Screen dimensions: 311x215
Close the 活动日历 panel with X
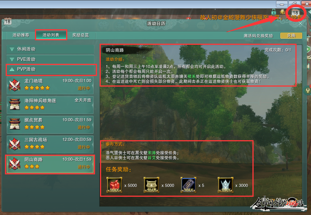(300, 24)
